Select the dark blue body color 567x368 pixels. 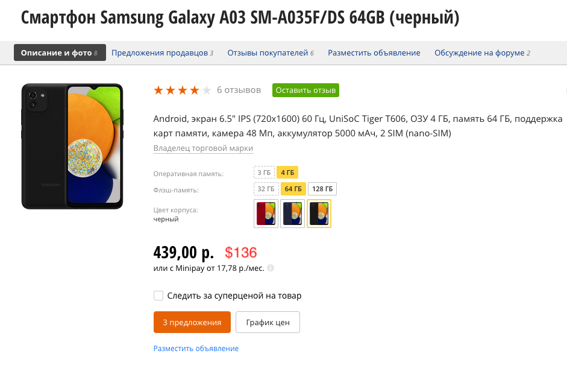pyautogui.click(x=292, y=214)
